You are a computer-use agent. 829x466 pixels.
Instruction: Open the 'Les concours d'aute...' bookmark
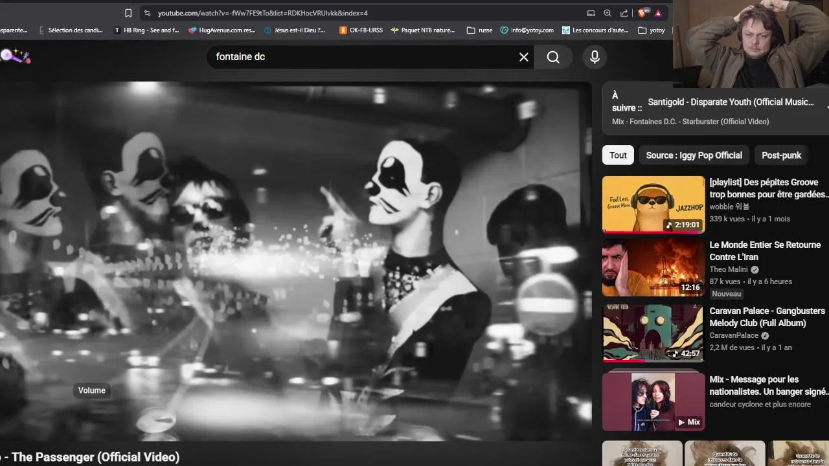coord(595,30)
